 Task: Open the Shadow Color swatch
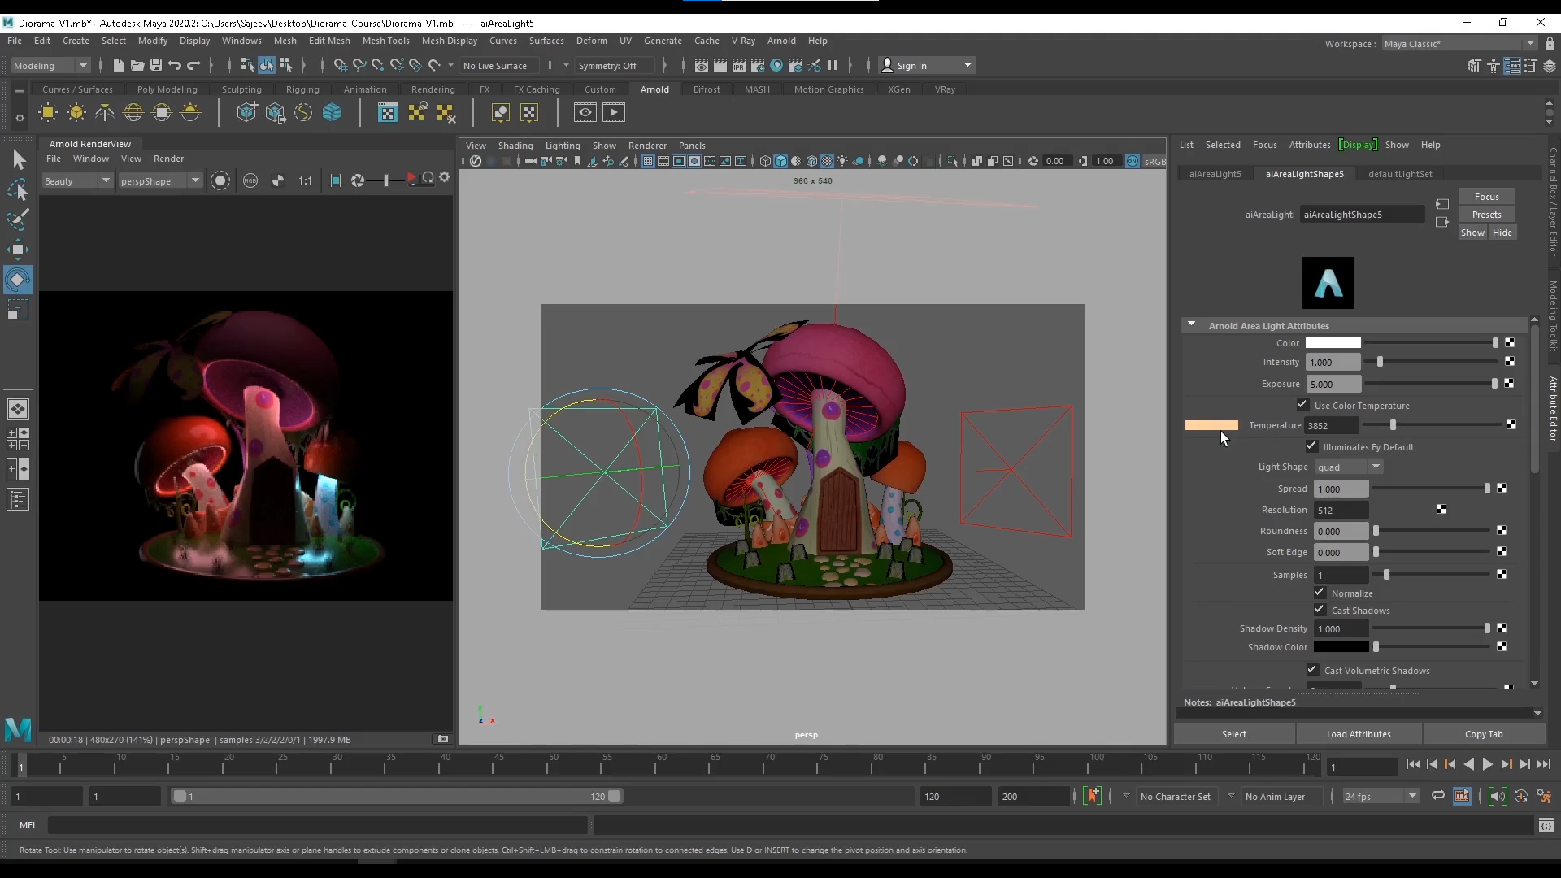click(x=1341, y=647)
